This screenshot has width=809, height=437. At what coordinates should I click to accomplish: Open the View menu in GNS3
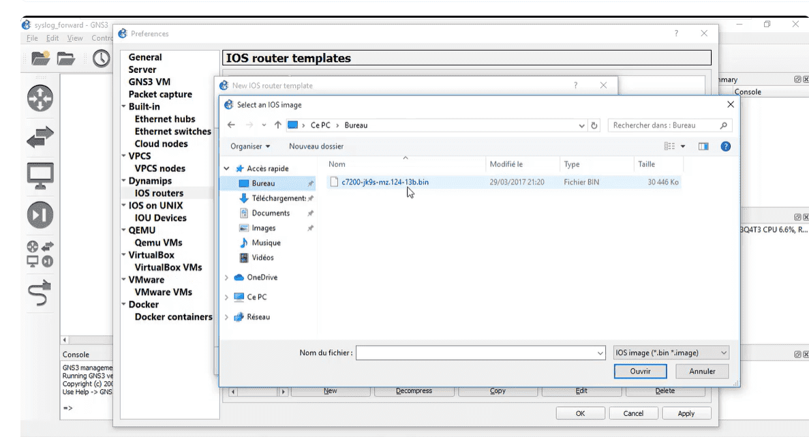75,38
